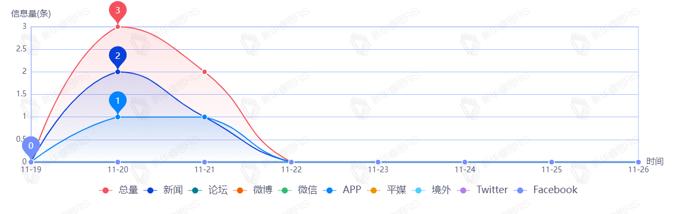Screen dimensions: 676x214
Task: Select the red 总量 data point at 11-21
Action: 204,72
